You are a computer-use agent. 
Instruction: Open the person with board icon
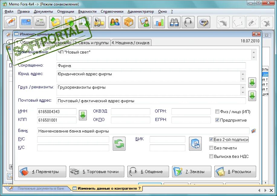[144, 22]
